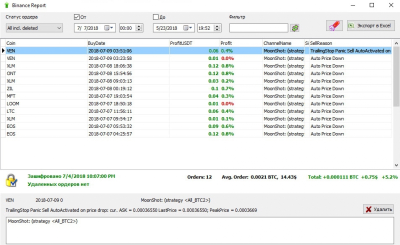
Task: Click the 'Экспорт в Excel' button
Action: pyautogui.click(x=370, y=26)
